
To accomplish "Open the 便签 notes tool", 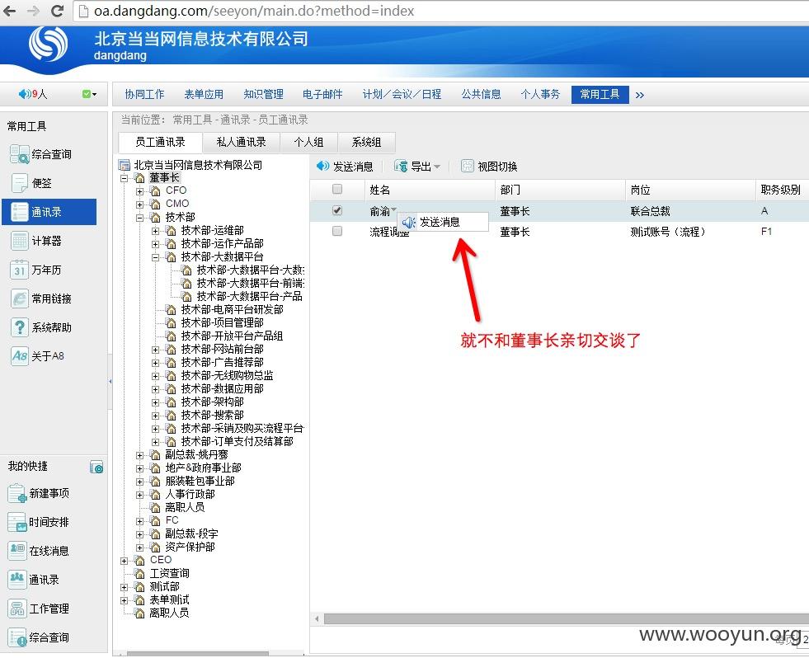I will point(31,183).
